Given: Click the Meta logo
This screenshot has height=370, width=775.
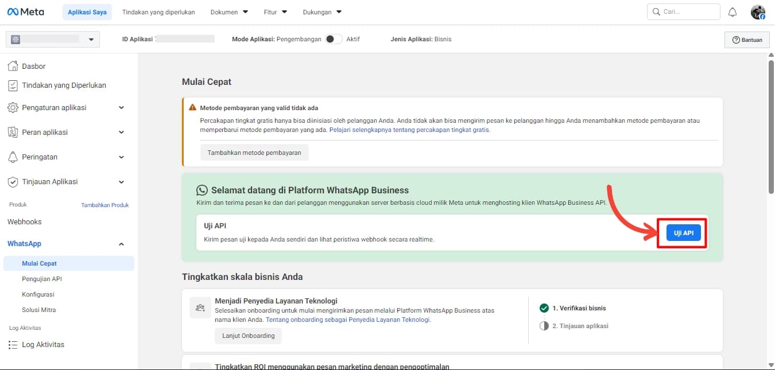Looking at the screenshot, I should click(25, 12).
